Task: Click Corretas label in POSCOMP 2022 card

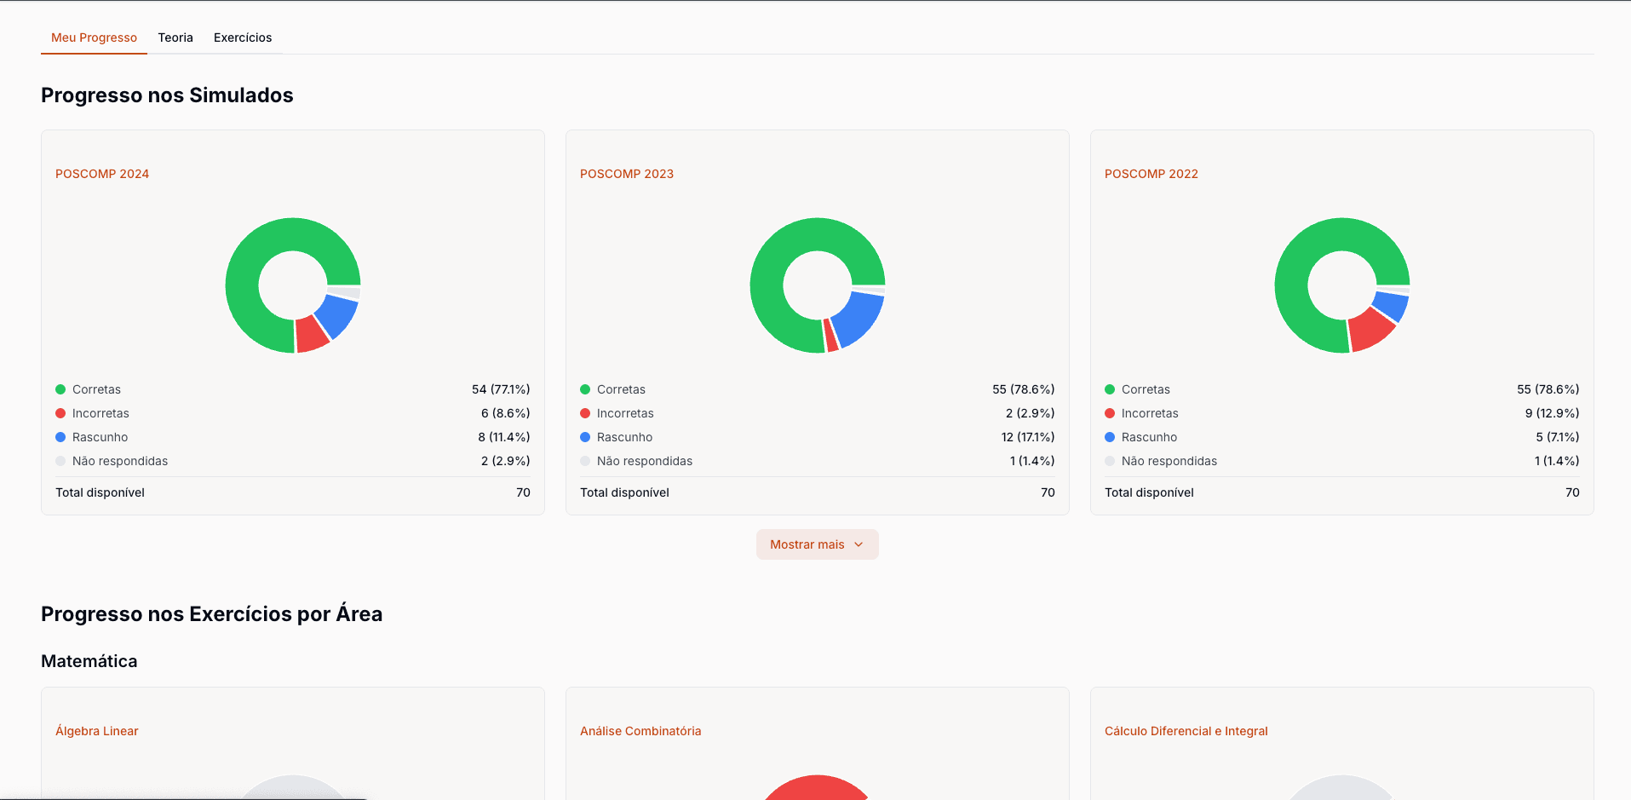Action: click(1146, 389)
